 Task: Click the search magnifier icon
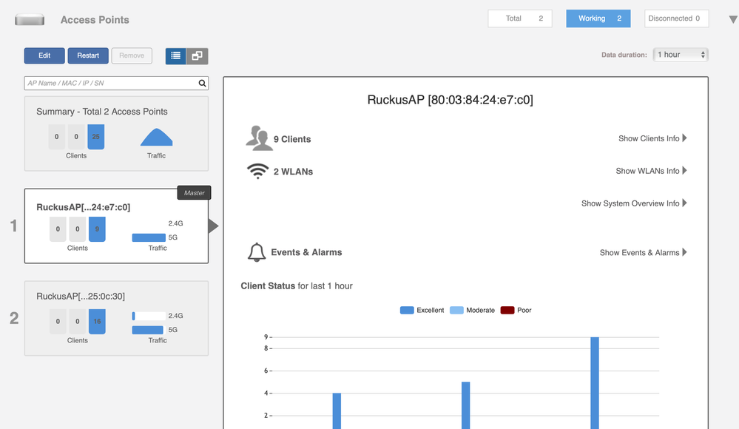[x=202, y=84]
